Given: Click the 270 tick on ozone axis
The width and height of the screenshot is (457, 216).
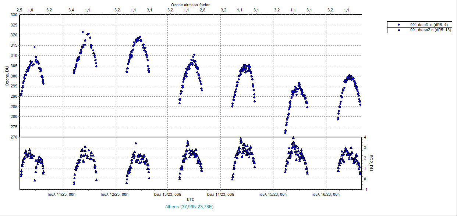Looking at the screenshot, I should click(14, 137).
